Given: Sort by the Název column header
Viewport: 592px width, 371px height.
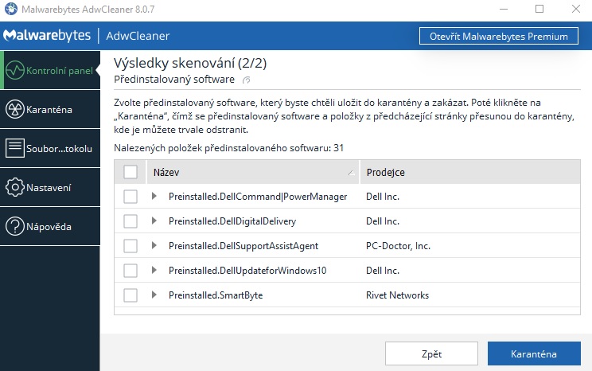Looking at the screenshot, I should pyautogui.click(x=252, y=172).
